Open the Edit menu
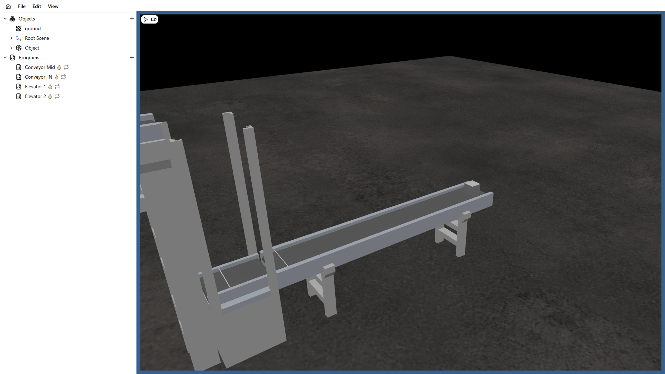Viewport: 665px width, 374px height. tap(37, 6)
